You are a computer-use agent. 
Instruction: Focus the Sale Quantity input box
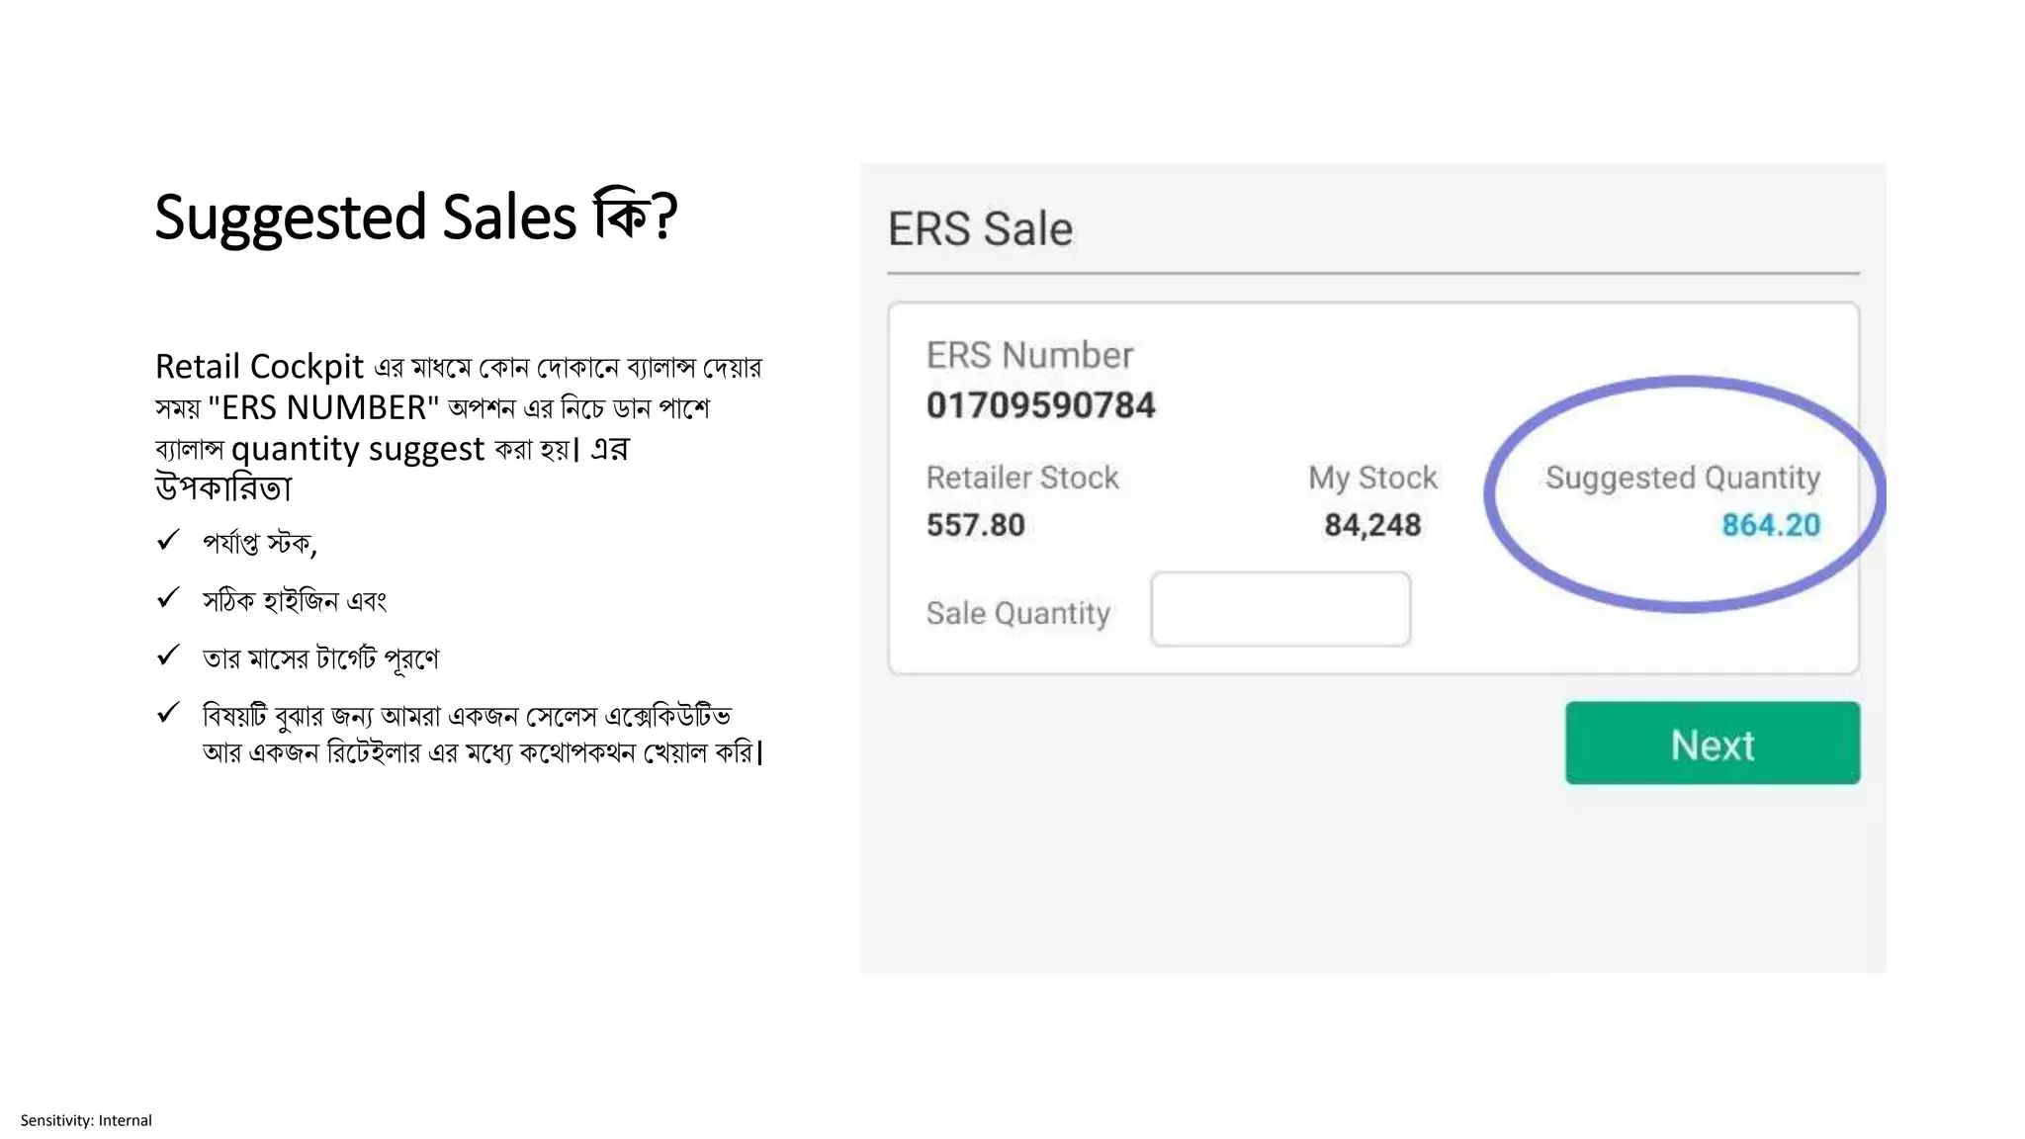(x=1280, y=609)
